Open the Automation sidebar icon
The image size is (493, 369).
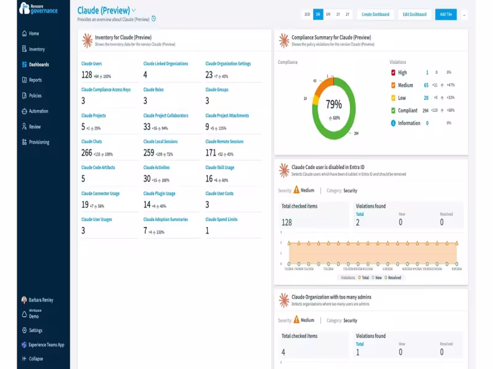point(24,111)
